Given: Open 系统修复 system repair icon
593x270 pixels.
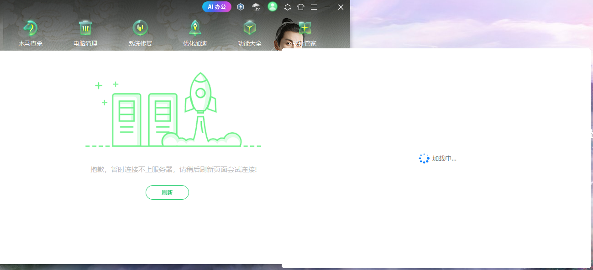Looking at the screenshot, I should [140, 28].
